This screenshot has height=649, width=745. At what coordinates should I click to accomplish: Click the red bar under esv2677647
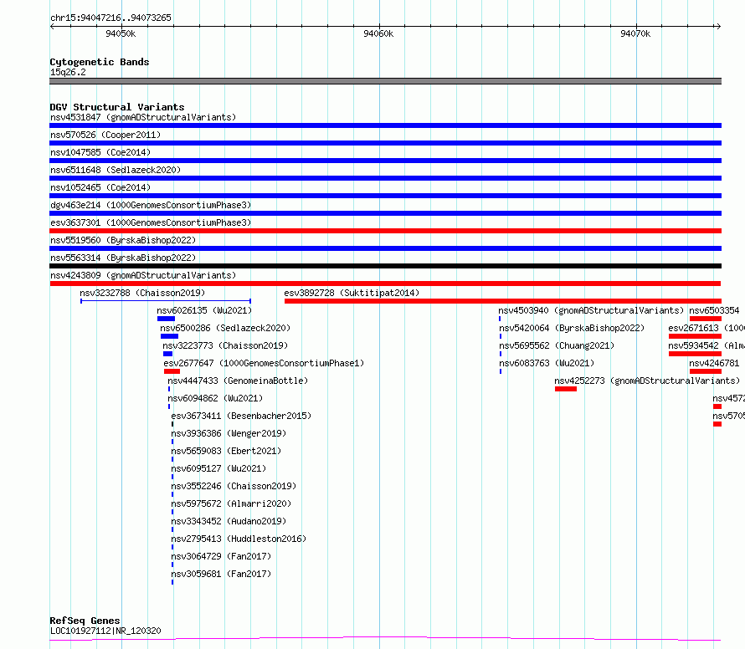click(x=172, y=371)
